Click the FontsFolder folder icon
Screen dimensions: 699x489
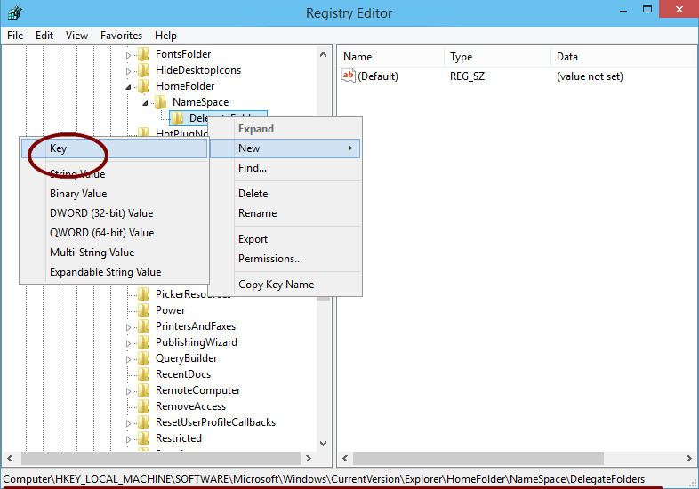[143, 54]
